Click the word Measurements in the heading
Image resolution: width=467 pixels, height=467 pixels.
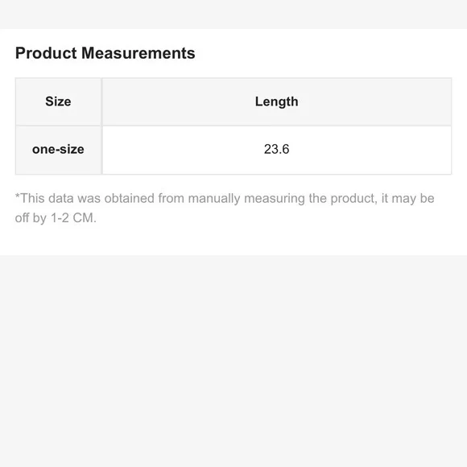[138, 53]
